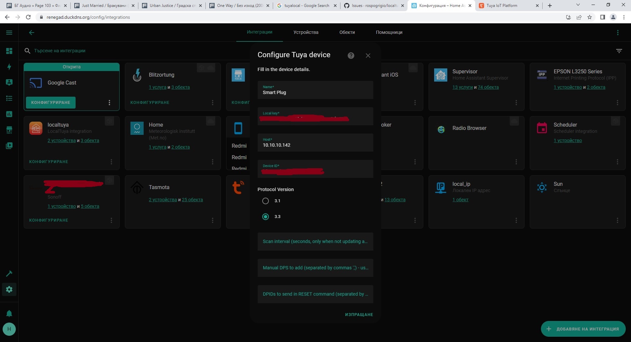Open the HACS icon in sidebar
The image size is (631, 342).
9,130
